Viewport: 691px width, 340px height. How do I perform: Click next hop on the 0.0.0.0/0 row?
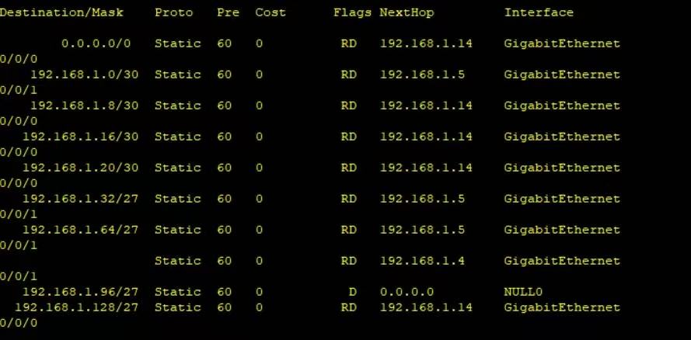point(426,43)
